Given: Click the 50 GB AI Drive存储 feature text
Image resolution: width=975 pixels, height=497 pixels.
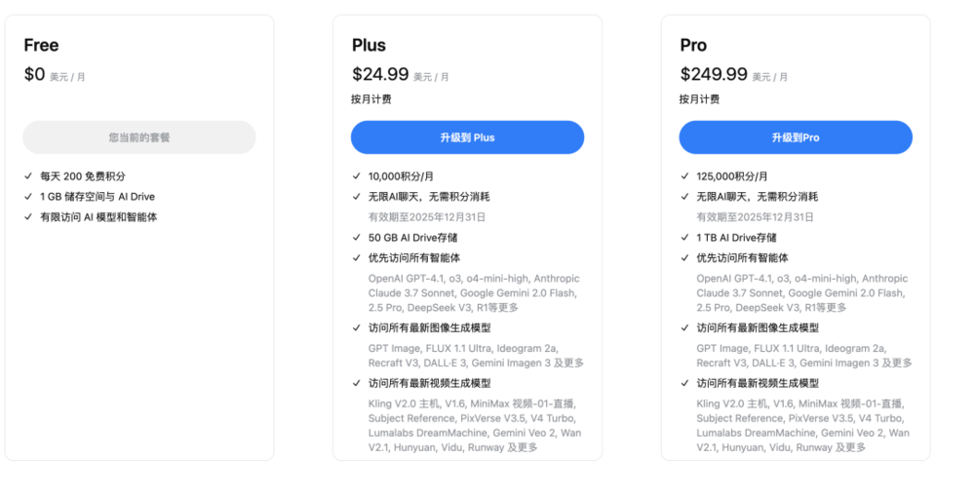Looking at the screenshot, I should pyautogui.click(x=412, y=238).
